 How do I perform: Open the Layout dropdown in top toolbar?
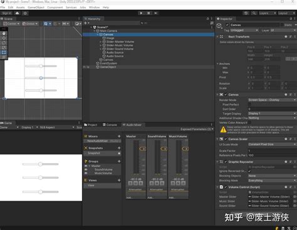[x=286, y=13]
